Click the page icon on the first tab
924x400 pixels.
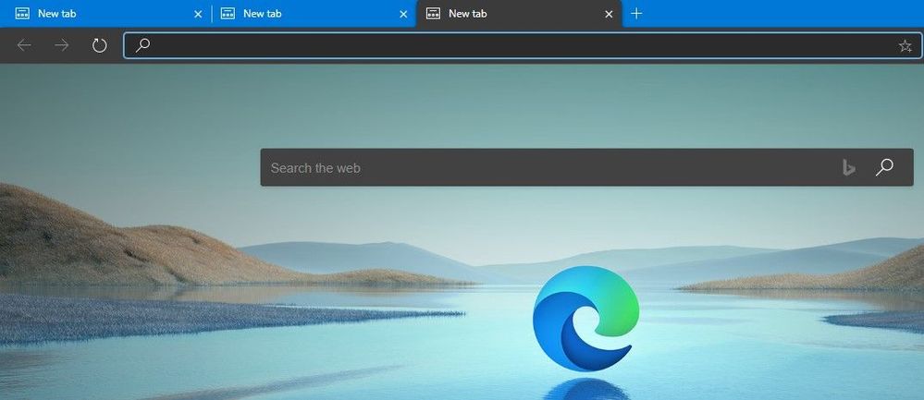point(22,14)
